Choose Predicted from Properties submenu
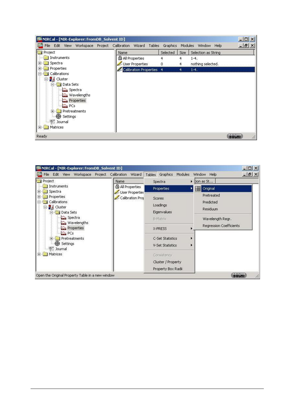The width and height of the screenshot is (295, 417). click(210, 202)
